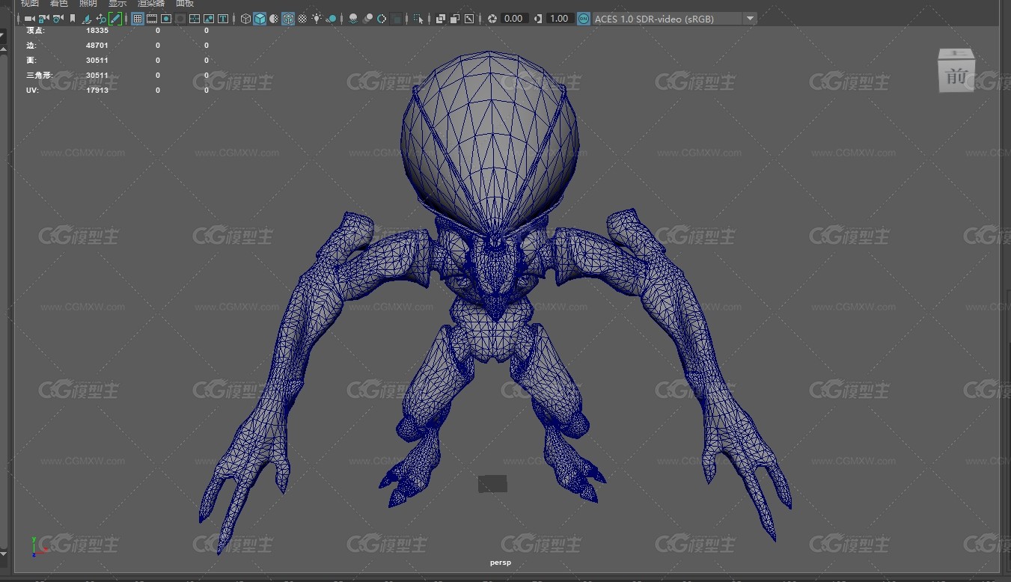Click the Select Camera icon

[29, 19]
